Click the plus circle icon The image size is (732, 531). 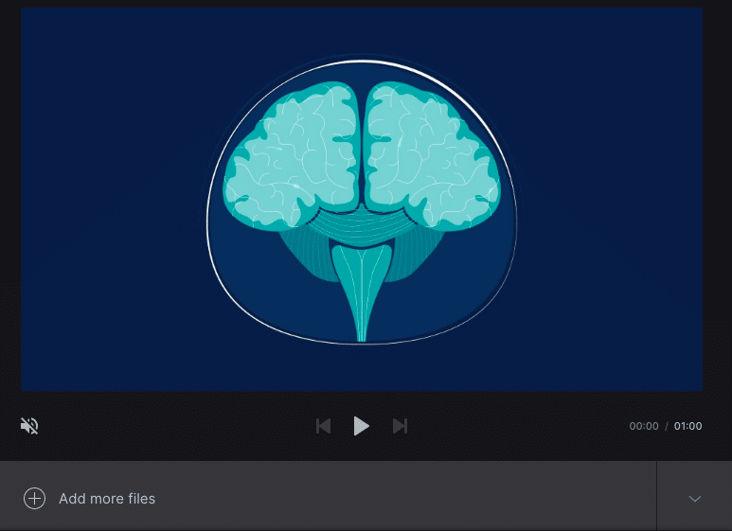[x=34, y=498]
